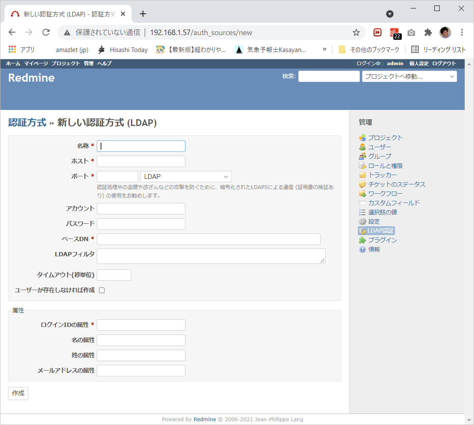Image resolution: width=474 pixels, height=425 pixels.
Task: Reload the page with the refresh icon
Action: tap(46, 33)
